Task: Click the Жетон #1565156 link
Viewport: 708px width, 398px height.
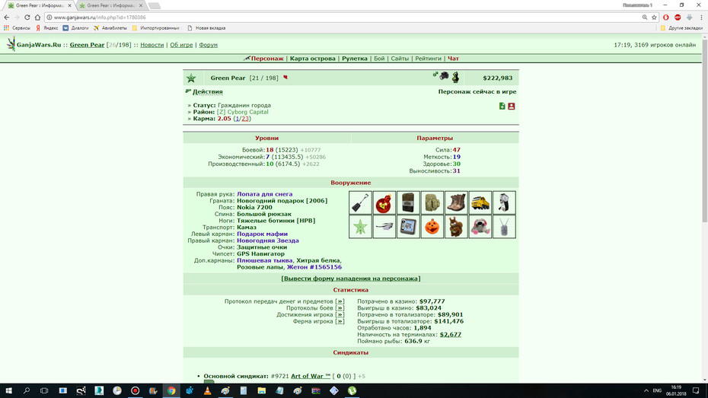Action: (314, 267)
